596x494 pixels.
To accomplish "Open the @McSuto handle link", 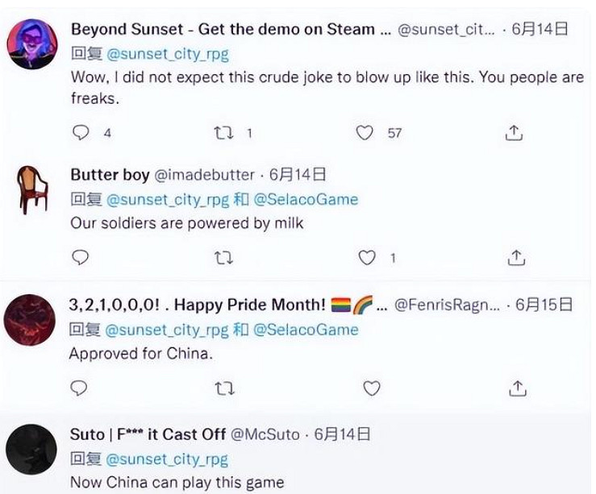I will click(265, 434).
